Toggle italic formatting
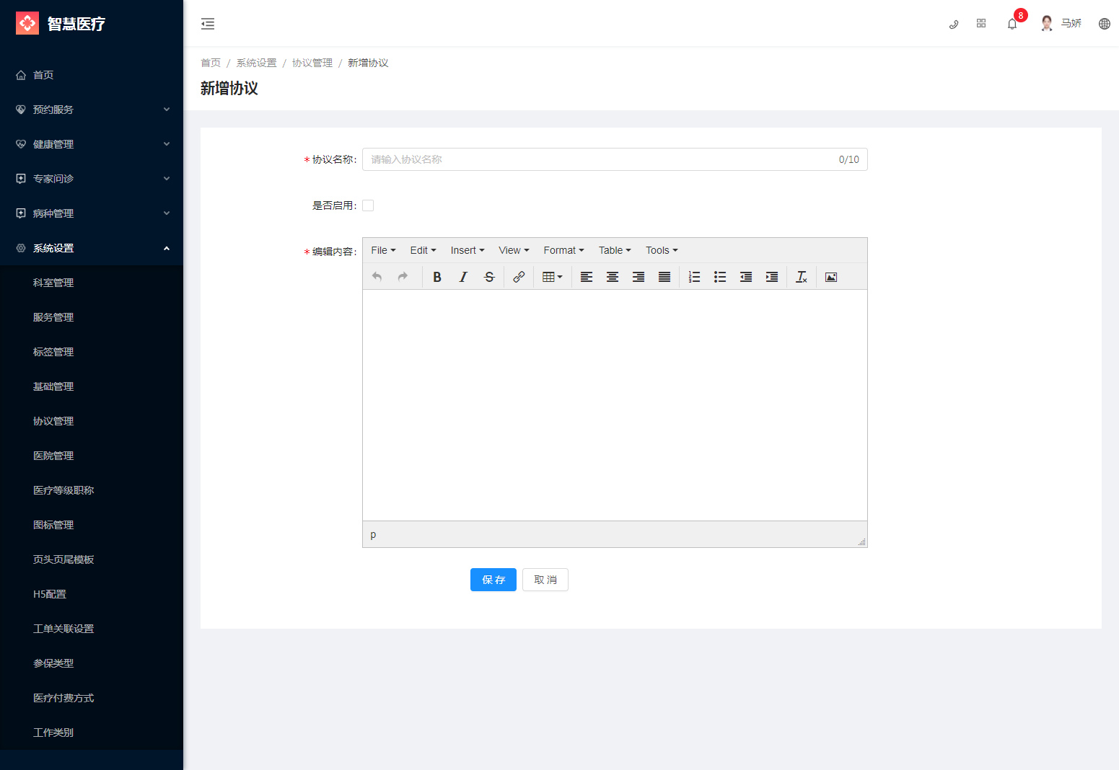The image size is (1119, 770). (463, 277)
